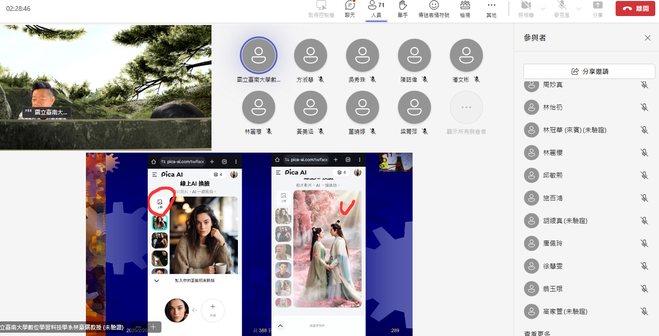Image resolution: width=659 pixels, height=336 pixels.
Task: Click muted mic icon beside 胡綾真
Action: (644, 221)
